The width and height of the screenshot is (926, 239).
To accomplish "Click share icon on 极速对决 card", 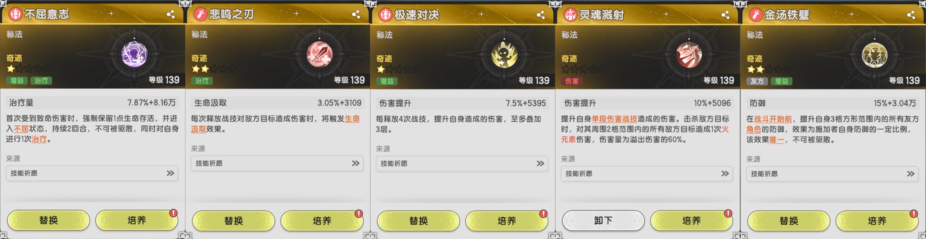I will click(x=540, y=15).
